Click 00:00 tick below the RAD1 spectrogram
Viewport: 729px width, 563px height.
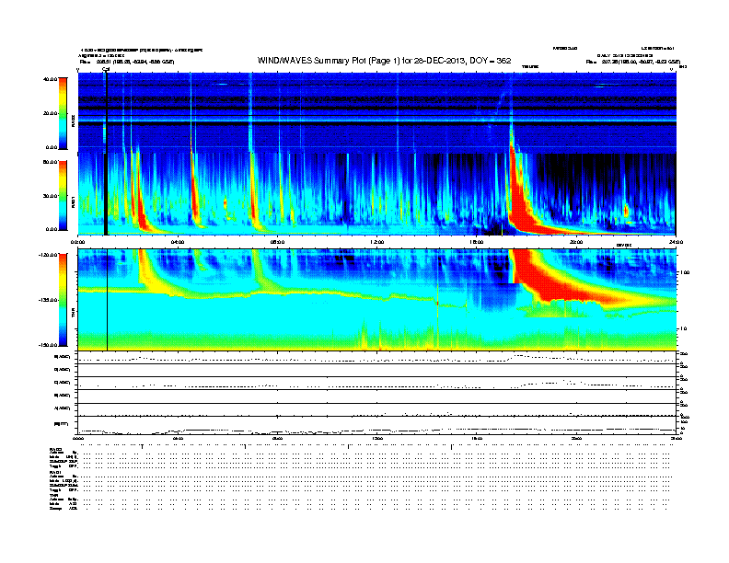77,243
